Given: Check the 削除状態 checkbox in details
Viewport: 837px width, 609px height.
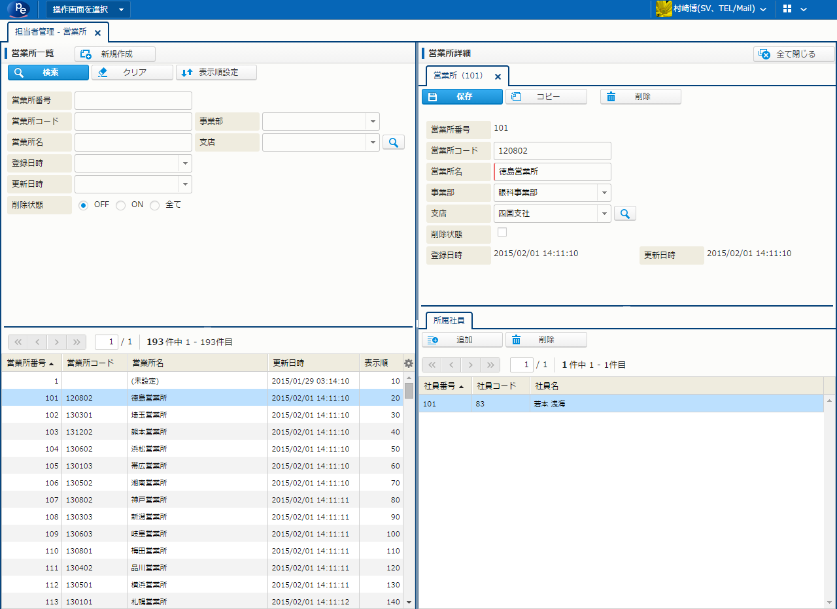Looking at the screenshot, I should (x=502, y=232).
